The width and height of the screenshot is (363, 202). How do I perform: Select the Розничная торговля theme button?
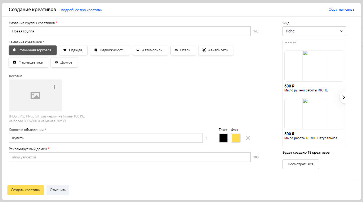[33, 50]
